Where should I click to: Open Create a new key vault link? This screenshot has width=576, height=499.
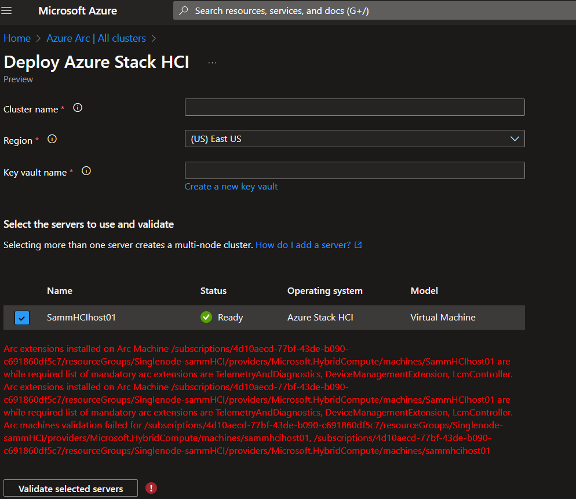point(231,186)
